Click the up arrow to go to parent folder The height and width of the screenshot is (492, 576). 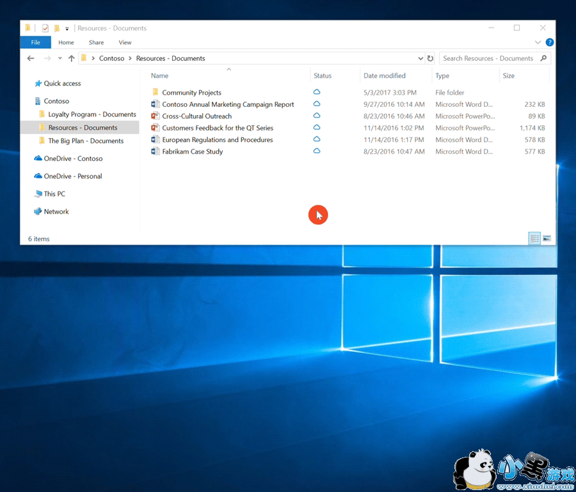pos(71,58)
